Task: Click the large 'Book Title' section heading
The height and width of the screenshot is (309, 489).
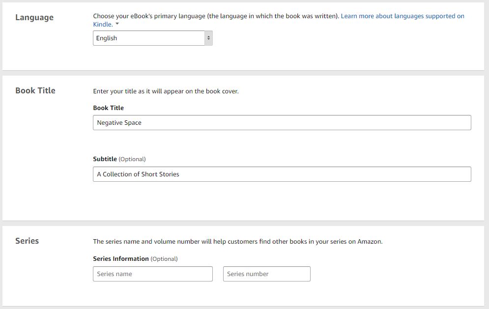Action: click(35, 91)
